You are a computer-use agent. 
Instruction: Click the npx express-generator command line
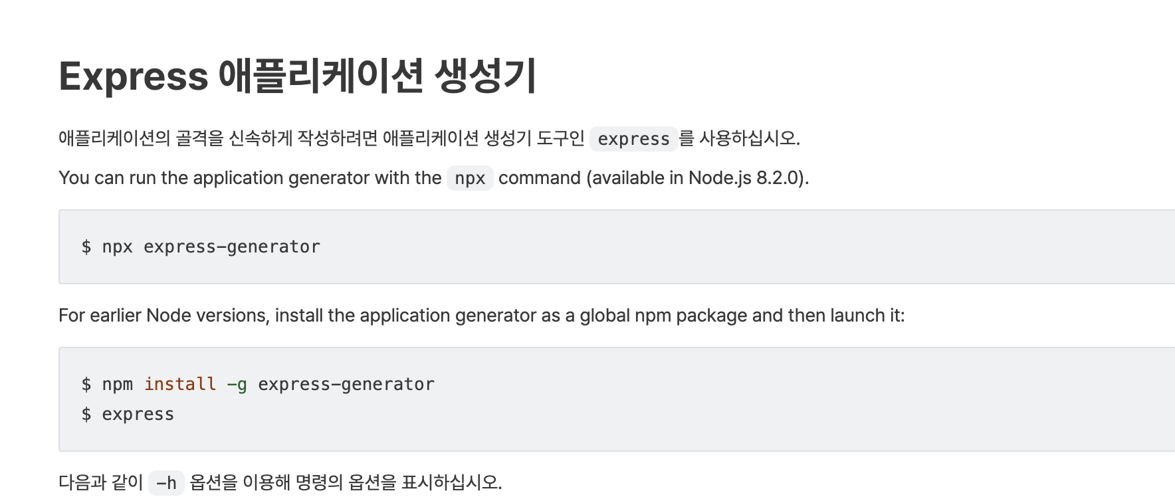tap(201, 247)
